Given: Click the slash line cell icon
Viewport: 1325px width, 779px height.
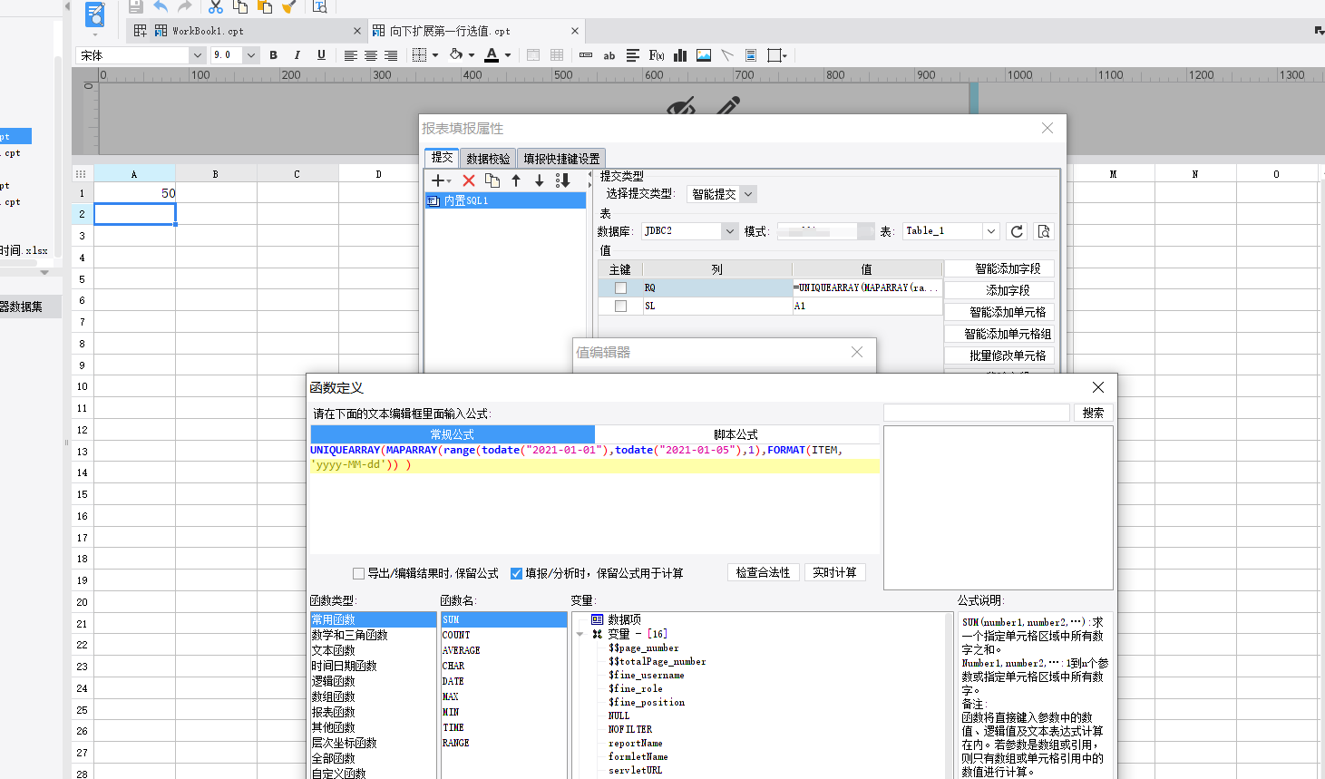Looking at the screenshot, I should coord(727,55).
